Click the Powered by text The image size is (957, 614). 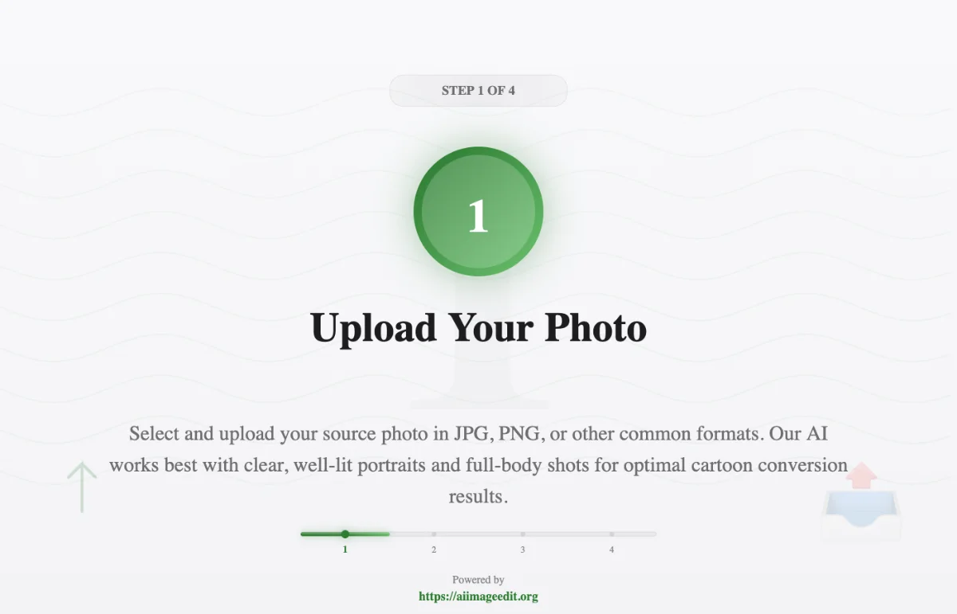[x=478, y=580]
